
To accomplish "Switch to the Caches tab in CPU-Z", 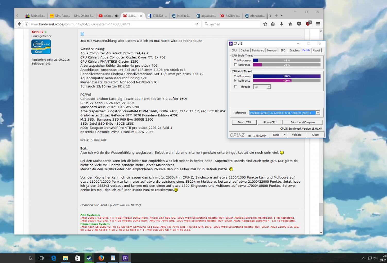I will click(x=245, y=50).
